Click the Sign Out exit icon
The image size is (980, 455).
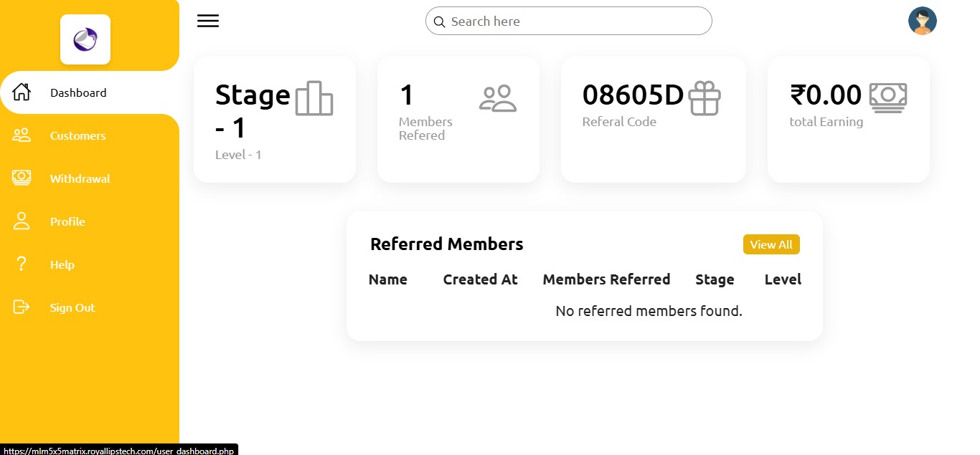point(22,307)
